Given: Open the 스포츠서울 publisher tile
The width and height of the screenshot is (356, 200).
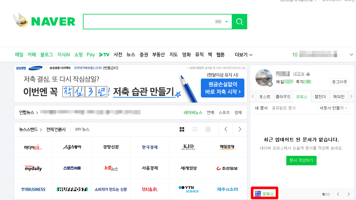Looking at the screenshot, I should (72, 168).
